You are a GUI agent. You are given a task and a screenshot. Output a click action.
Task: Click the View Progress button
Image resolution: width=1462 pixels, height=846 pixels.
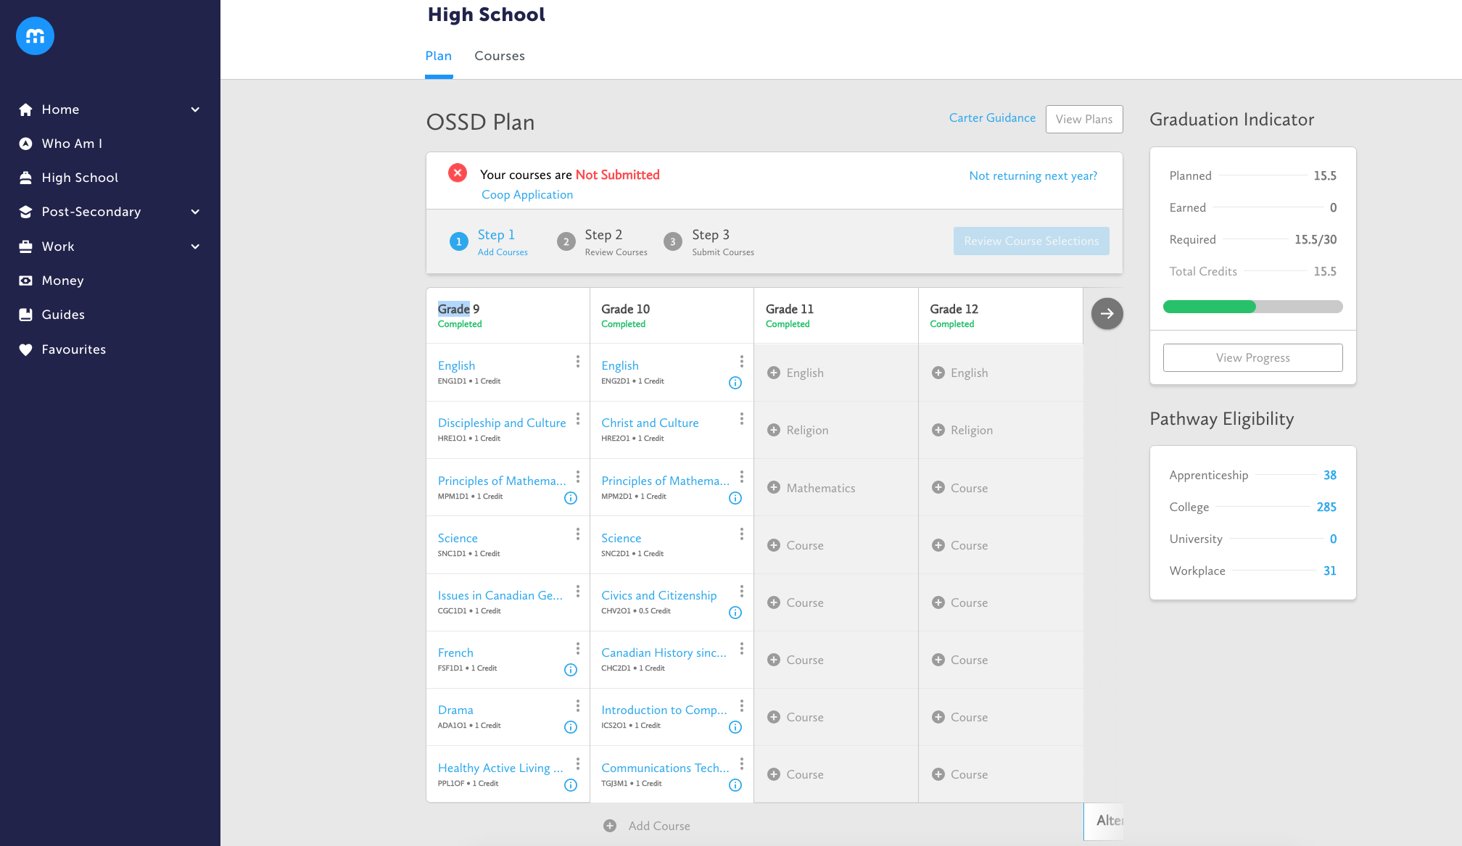[1252, 357]
